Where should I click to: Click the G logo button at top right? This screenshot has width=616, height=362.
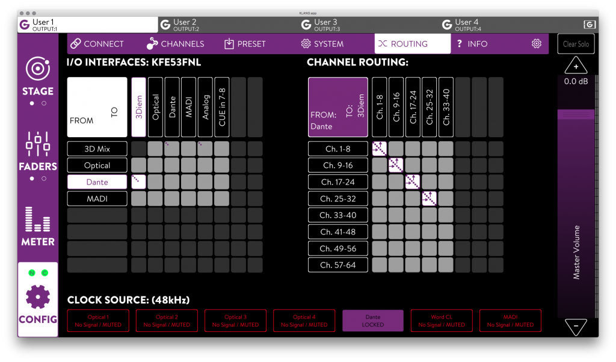590,25
